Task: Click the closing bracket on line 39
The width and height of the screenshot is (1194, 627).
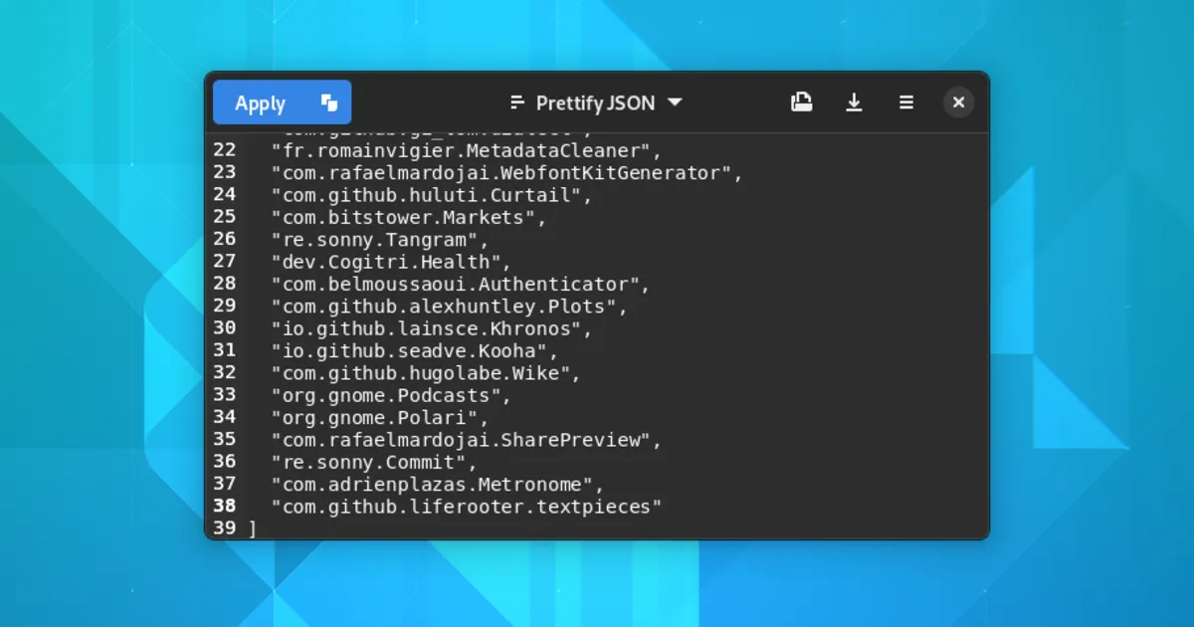Action: 253,529
